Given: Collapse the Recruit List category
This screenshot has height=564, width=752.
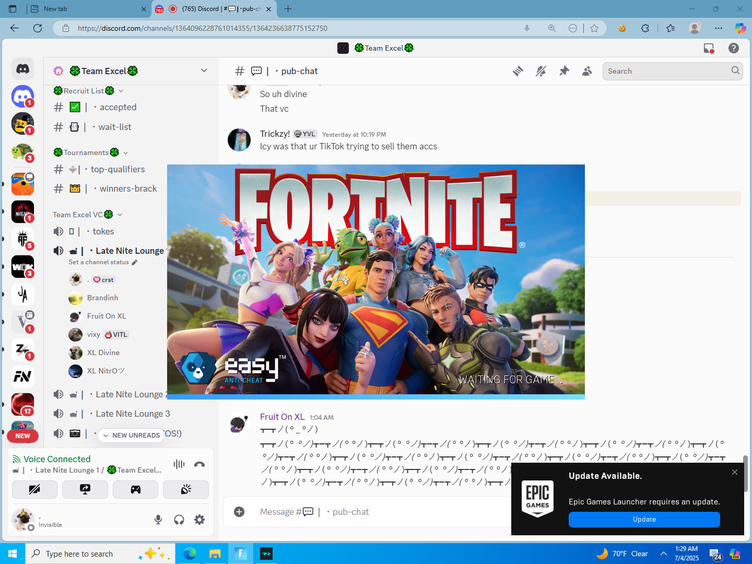Looking at the screenshot, I should pos(88,91).
